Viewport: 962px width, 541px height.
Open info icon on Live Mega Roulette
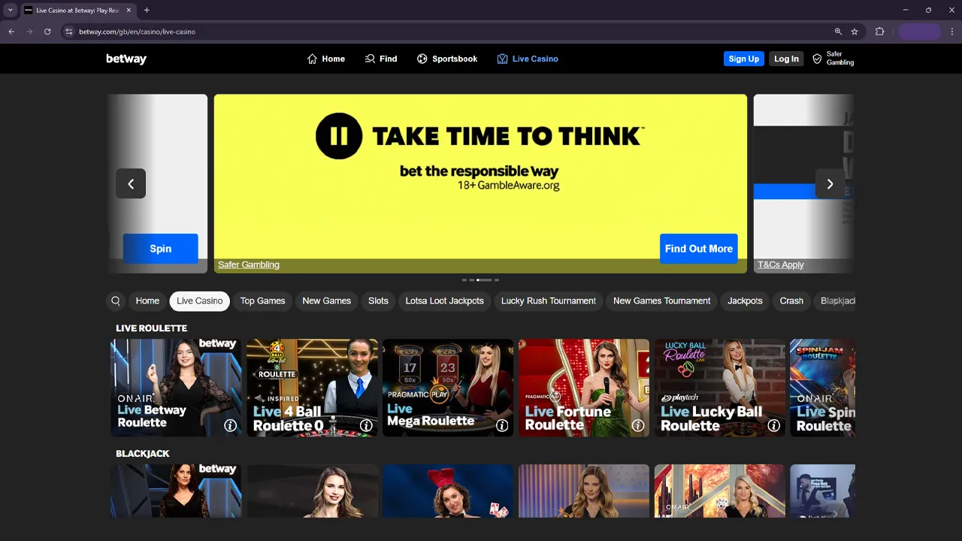tap(502, 425)
